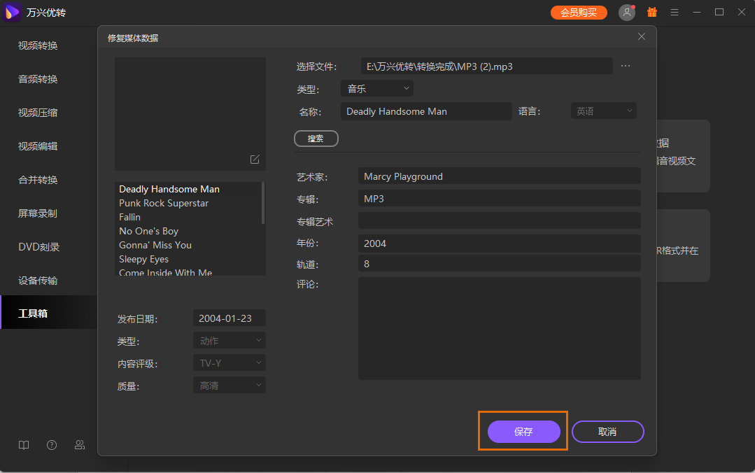The image size is (755, 473).
Task: Open the 类型 dropdown showing 音乐
Action: [376, 88]
